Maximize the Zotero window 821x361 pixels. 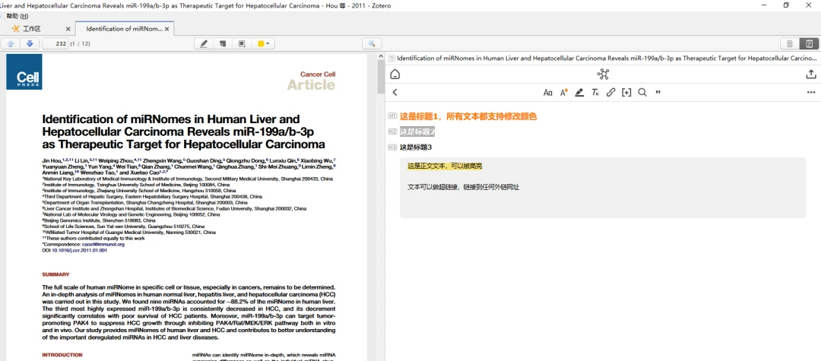(786, 5)
